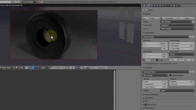Open the Modifiers properties tab (wrench icon)
Image resolution: width=196 pixels, height=110 pixels.
click(166, 5)
